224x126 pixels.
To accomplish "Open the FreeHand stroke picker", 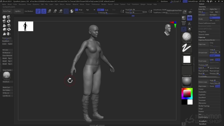I will pos(186,48).
